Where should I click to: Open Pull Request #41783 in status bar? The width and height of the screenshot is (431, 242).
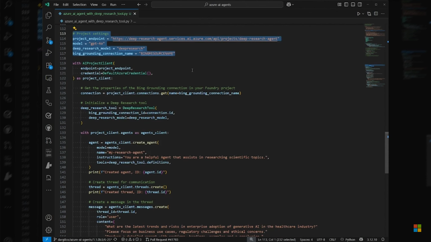162,239
